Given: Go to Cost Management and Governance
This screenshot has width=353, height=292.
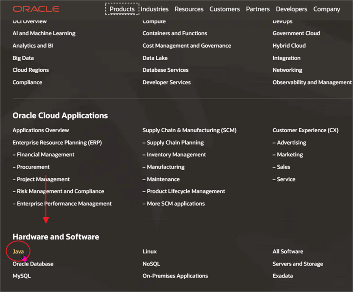Looking at the screenshot, I should (187, 46).
